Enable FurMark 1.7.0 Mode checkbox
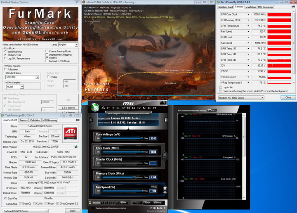297x213 pixels. pyautogui.click(x=47, y=61)
